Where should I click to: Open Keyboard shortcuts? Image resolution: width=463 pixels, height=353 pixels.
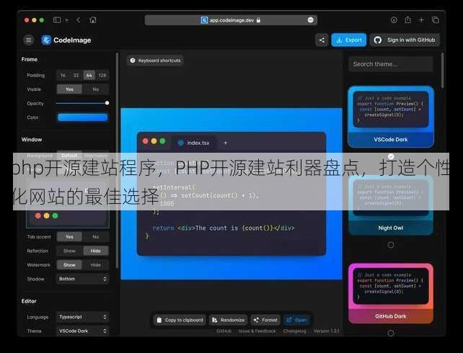coord(155,61)
